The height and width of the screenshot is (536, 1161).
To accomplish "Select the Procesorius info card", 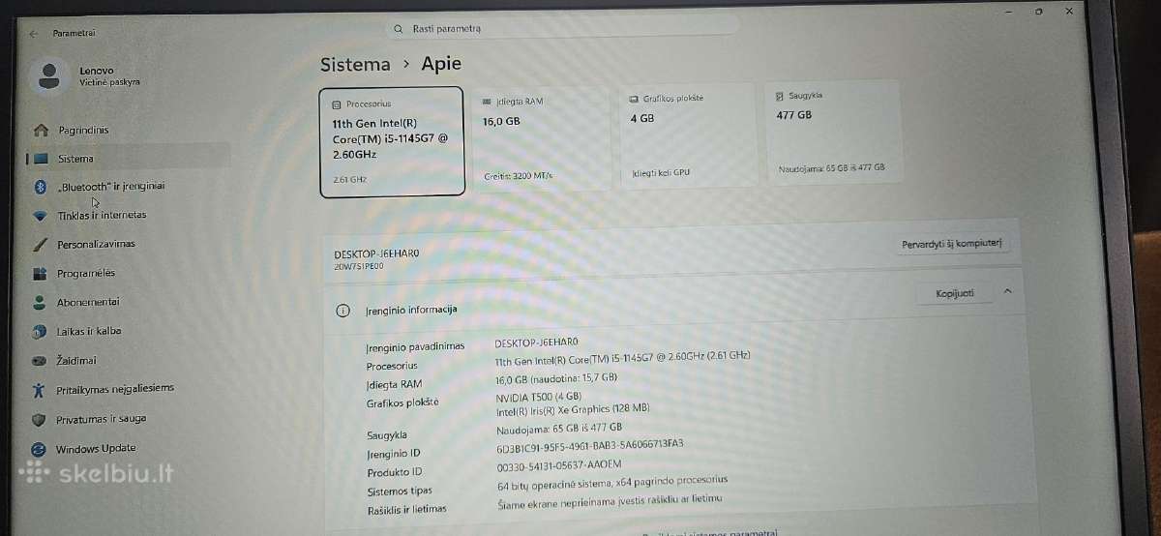I will pyautogui.click(x=392, y=141).
